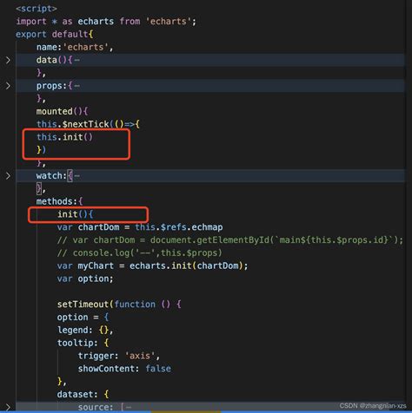Expand the folded watch block chevron

(8, 176)
